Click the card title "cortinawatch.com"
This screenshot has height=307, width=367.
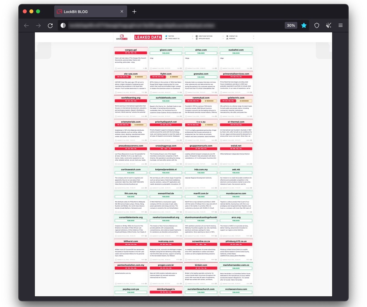point(131,170)
